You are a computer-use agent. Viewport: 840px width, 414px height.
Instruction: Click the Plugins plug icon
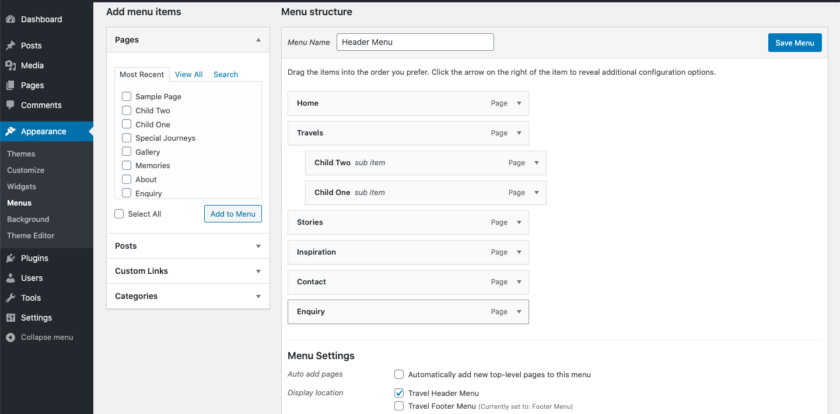point(10,258)
